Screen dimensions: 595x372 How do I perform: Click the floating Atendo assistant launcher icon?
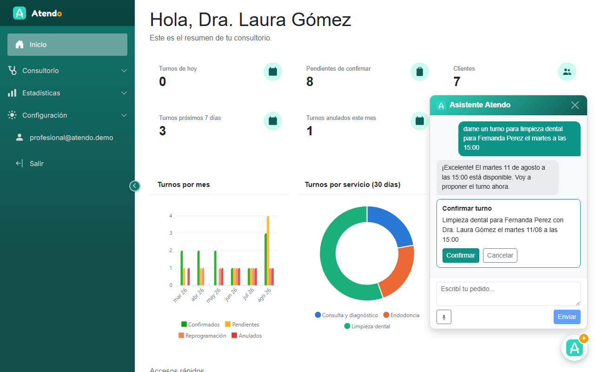click(575, 348)
